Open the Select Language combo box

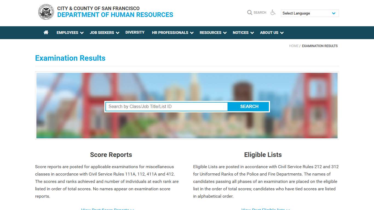pyautogui.click(x=307, y=13)
